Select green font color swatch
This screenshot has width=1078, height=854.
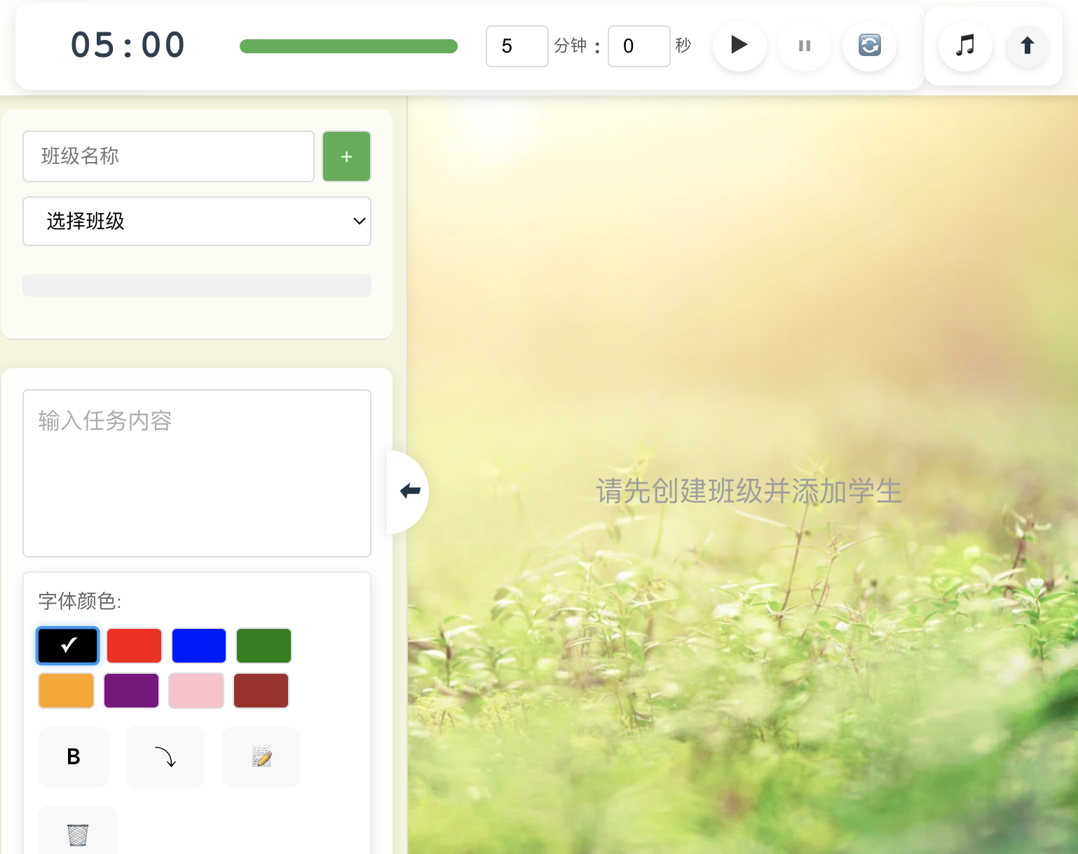pos(264,645)
